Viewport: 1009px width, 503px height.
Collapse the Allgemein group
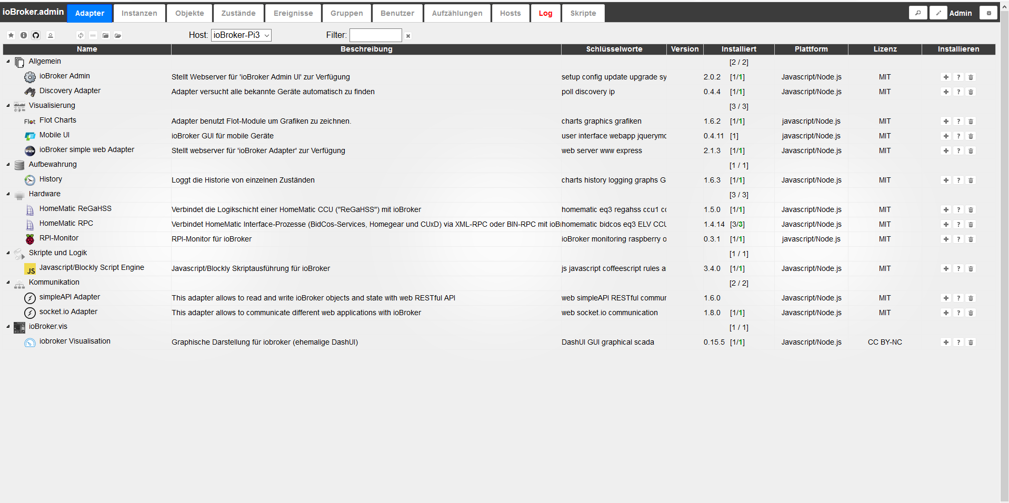coord(8,62)
